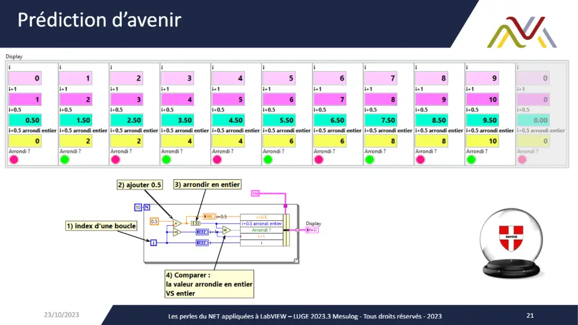Click the '4) Comparer :' note box
The width and height of the screenshot is (578, 325).
209,284
